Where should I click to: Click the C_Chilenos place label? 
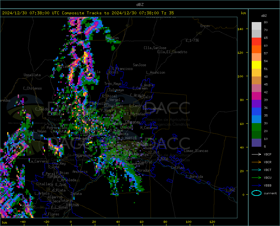tap(32, 88)
